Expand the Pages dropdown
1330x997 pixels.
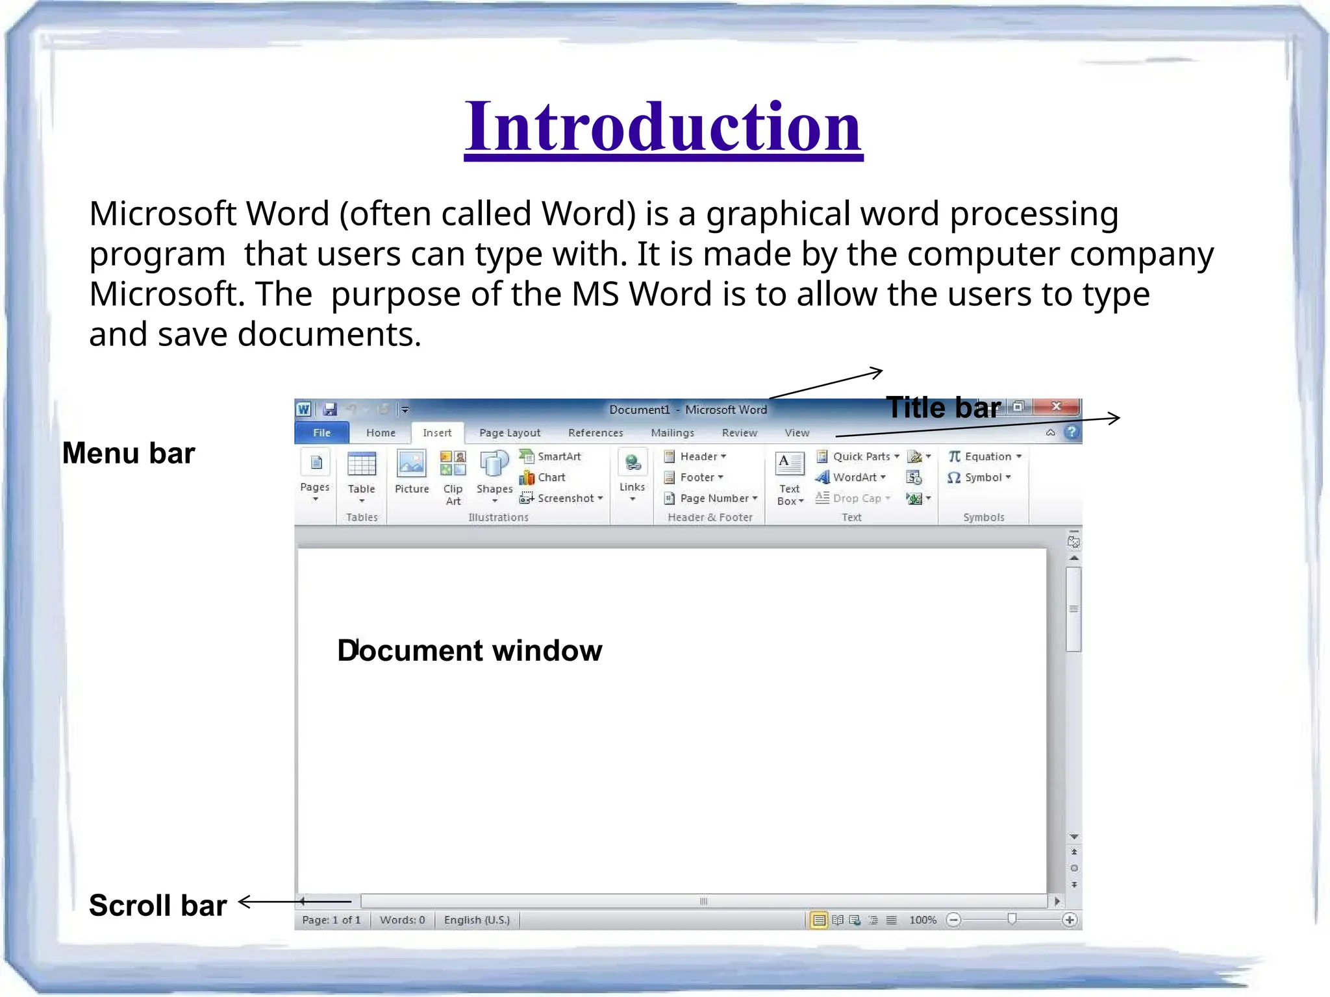(x=315, y=476)
